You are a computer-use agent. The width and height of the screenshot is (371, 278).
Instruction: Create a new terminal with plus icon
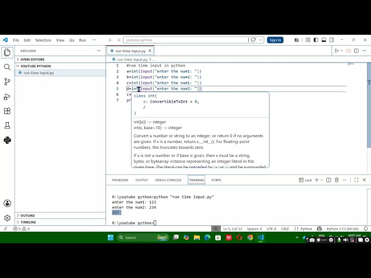tap(317, 180)
